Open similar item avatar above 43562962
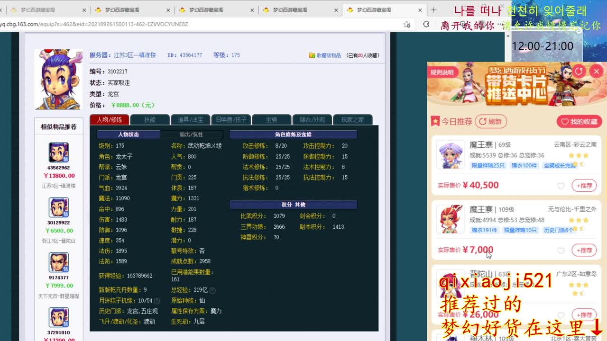The image size is (607, 341). point(59,153)
